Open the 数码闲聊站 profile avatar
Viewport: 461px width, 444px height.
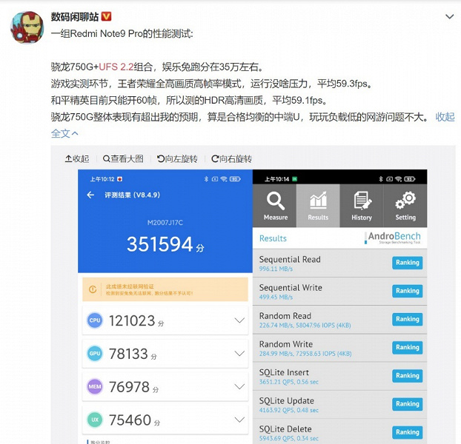click(27, 27)
